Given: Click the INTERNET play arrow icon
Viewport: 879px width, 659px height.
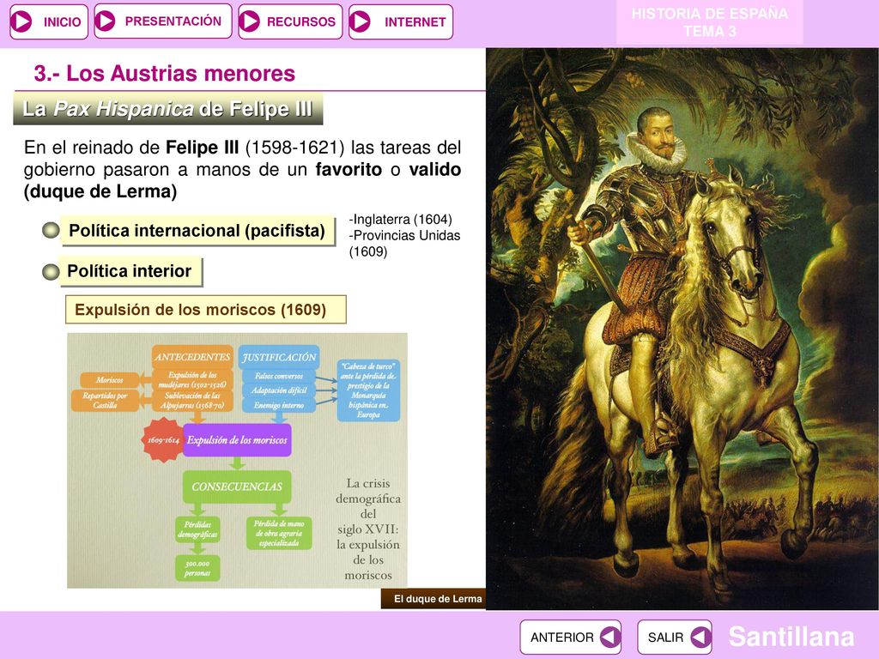Looking at the screenshot, I should pos(360,21).
